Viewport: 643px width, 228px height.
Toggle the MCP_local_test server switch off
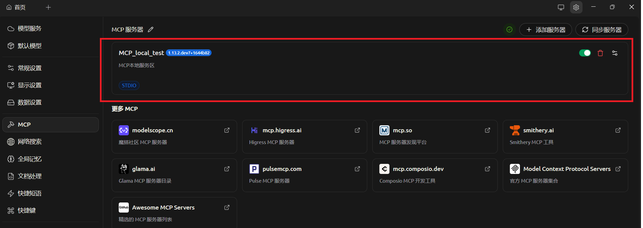[x=585, y=53]
